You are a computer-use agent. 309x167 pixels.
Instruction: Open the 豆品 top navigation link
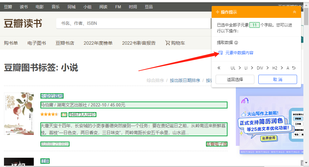[149, 7]
